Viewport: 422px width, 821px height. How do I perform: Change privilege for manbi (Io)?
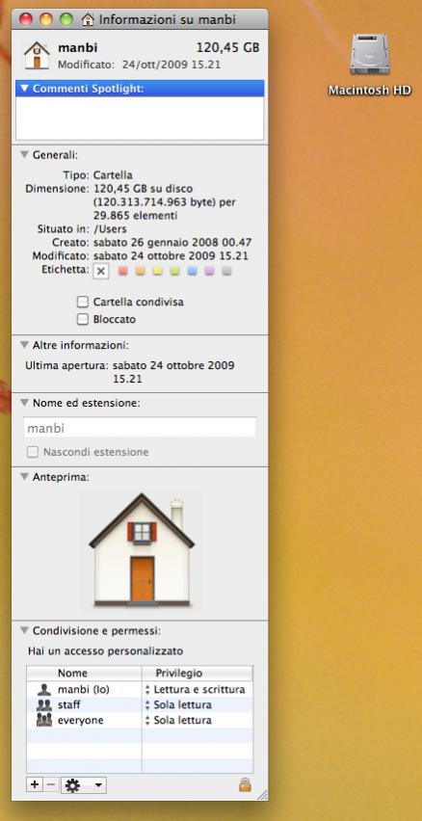(x=197, y=690)
